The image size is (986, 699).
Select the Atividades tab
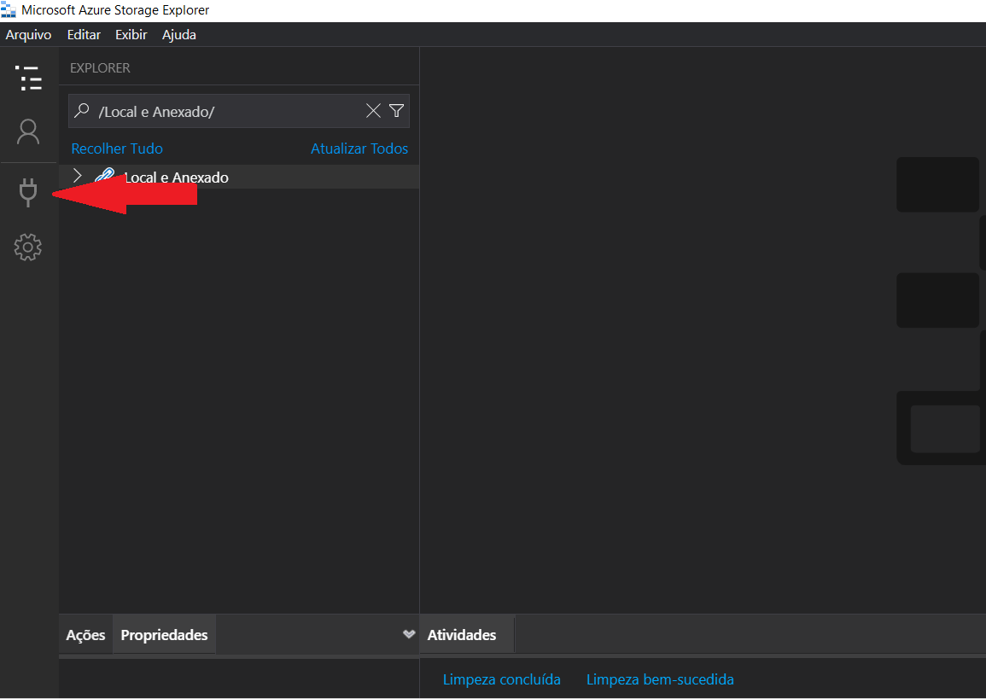point(461,635)
